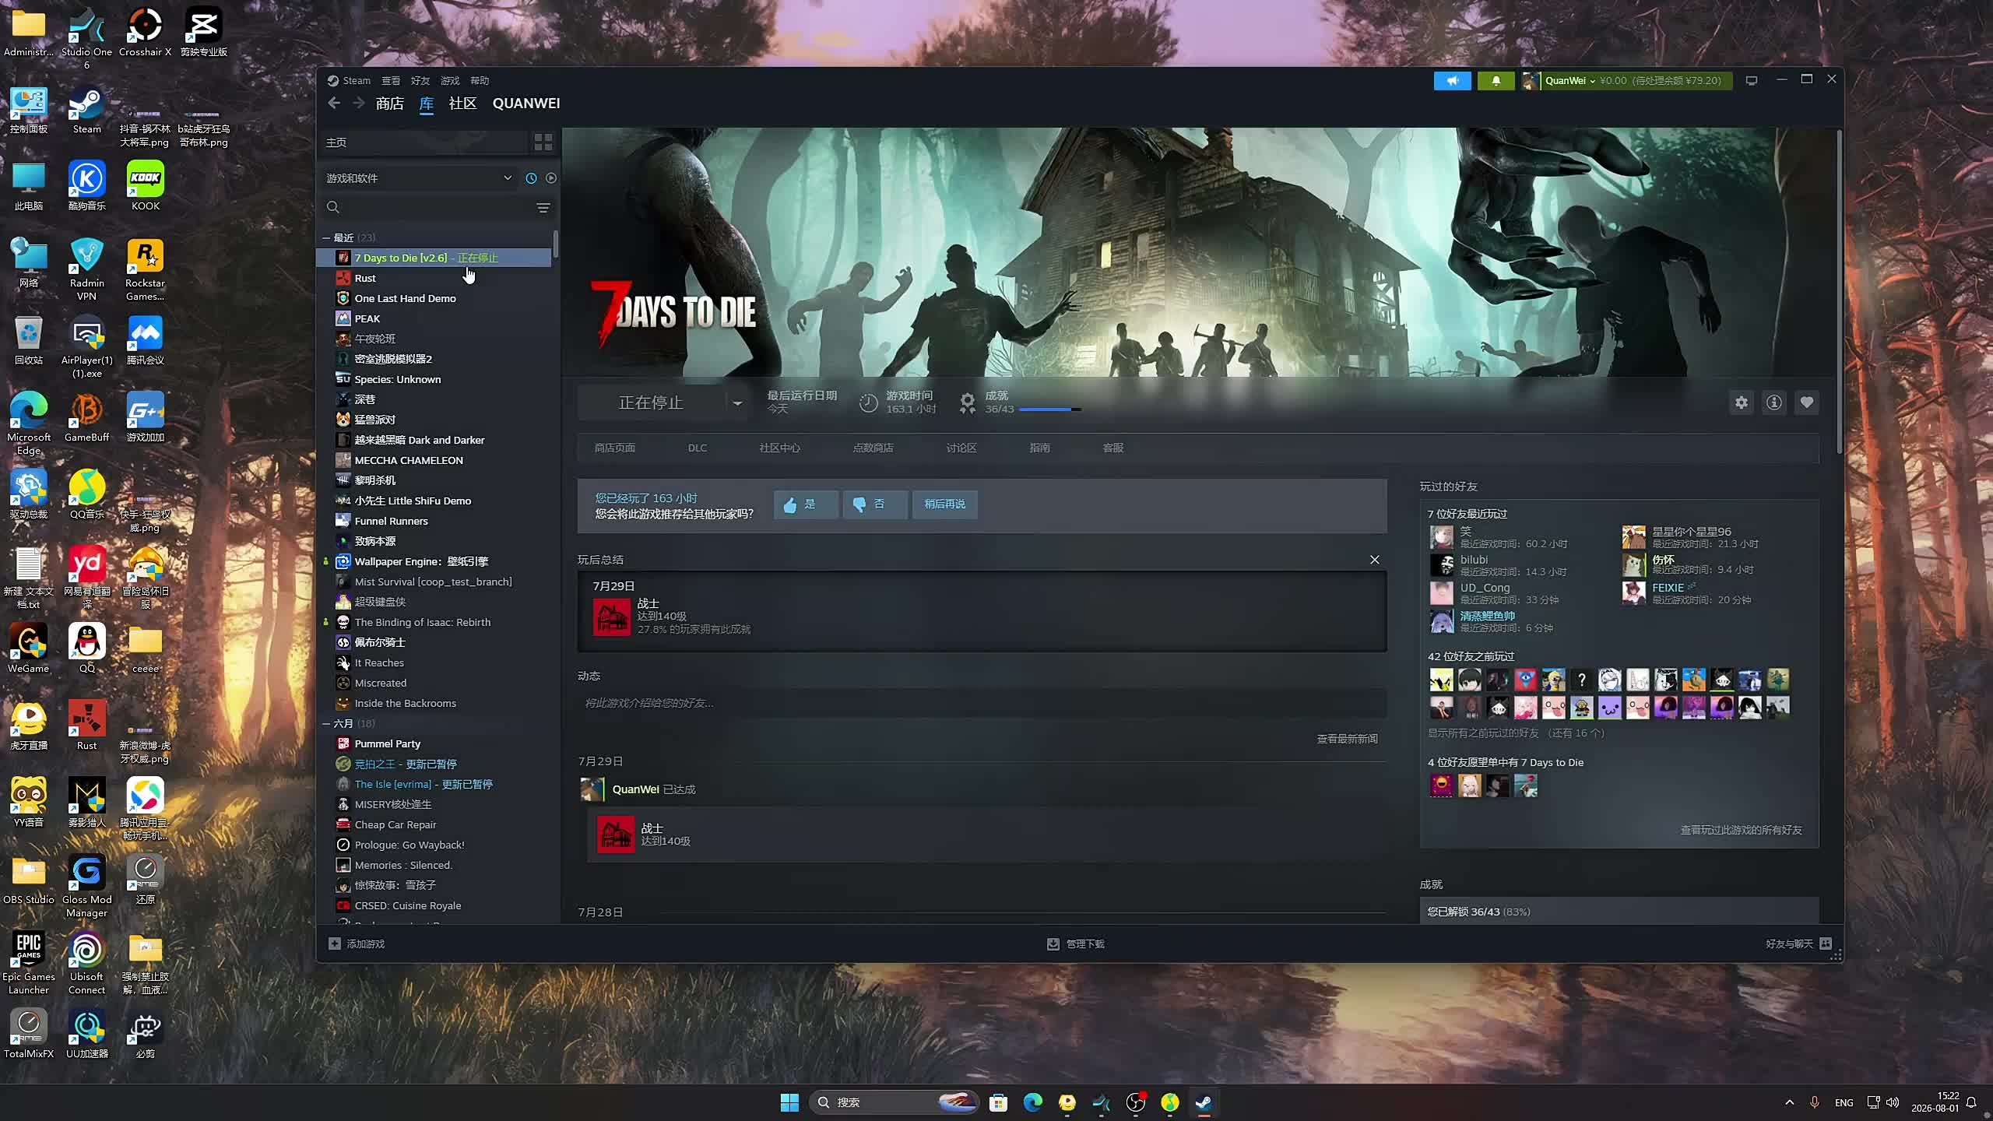
Task: Toggle sort by recent activity clock
Action: (531, 178)
